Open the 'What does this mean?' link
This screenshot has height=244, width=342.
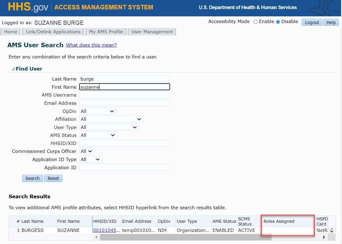(x=91, y=45)
